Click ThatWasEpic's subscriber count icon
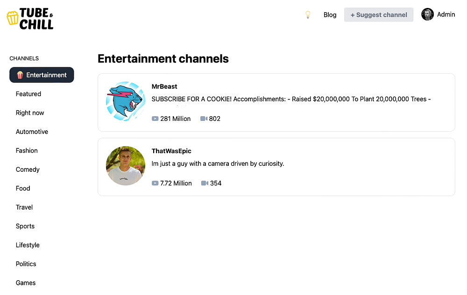467x295 pixels. pyautogui.click(x=155, y=183)
